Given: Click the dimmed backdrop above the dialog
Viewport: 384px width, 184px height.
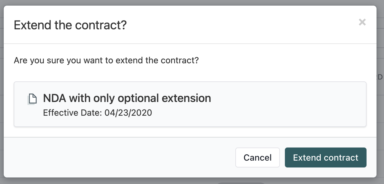Looking at the screenshot, I should click(192, 2).
